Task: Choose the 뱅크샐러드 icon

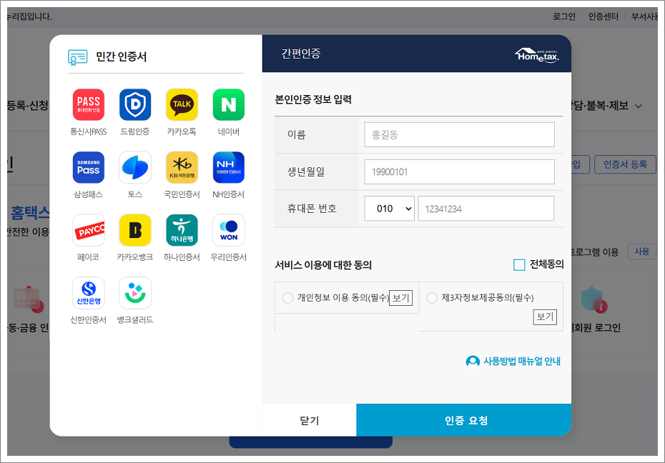Action: pos(135,293)
